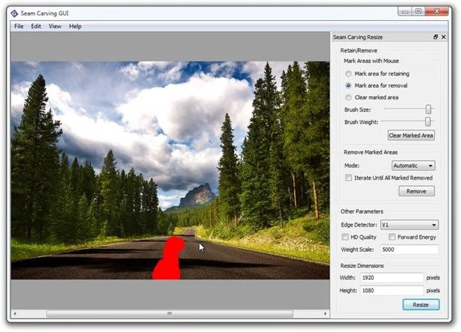Open the Mode dropdown set to Automatic
The height and width of the screenshot is (332, 461).
[414, 165]
